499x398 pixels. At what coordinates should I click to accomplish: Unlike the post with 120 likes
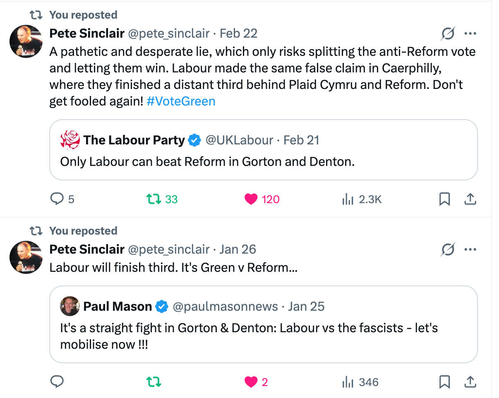pos(251,199)
